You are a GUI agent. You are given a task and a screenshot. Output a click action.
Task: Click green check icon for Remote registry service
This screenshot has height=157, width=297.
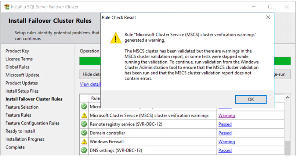click(84, 124)
